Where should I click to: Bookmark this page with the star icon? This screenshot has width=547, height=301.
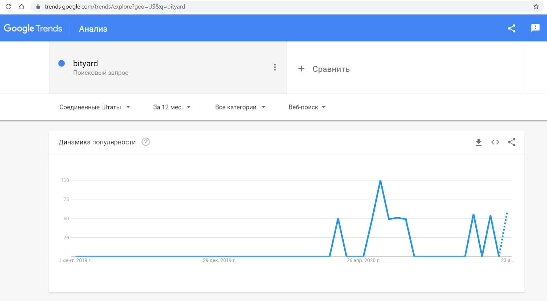536,7
